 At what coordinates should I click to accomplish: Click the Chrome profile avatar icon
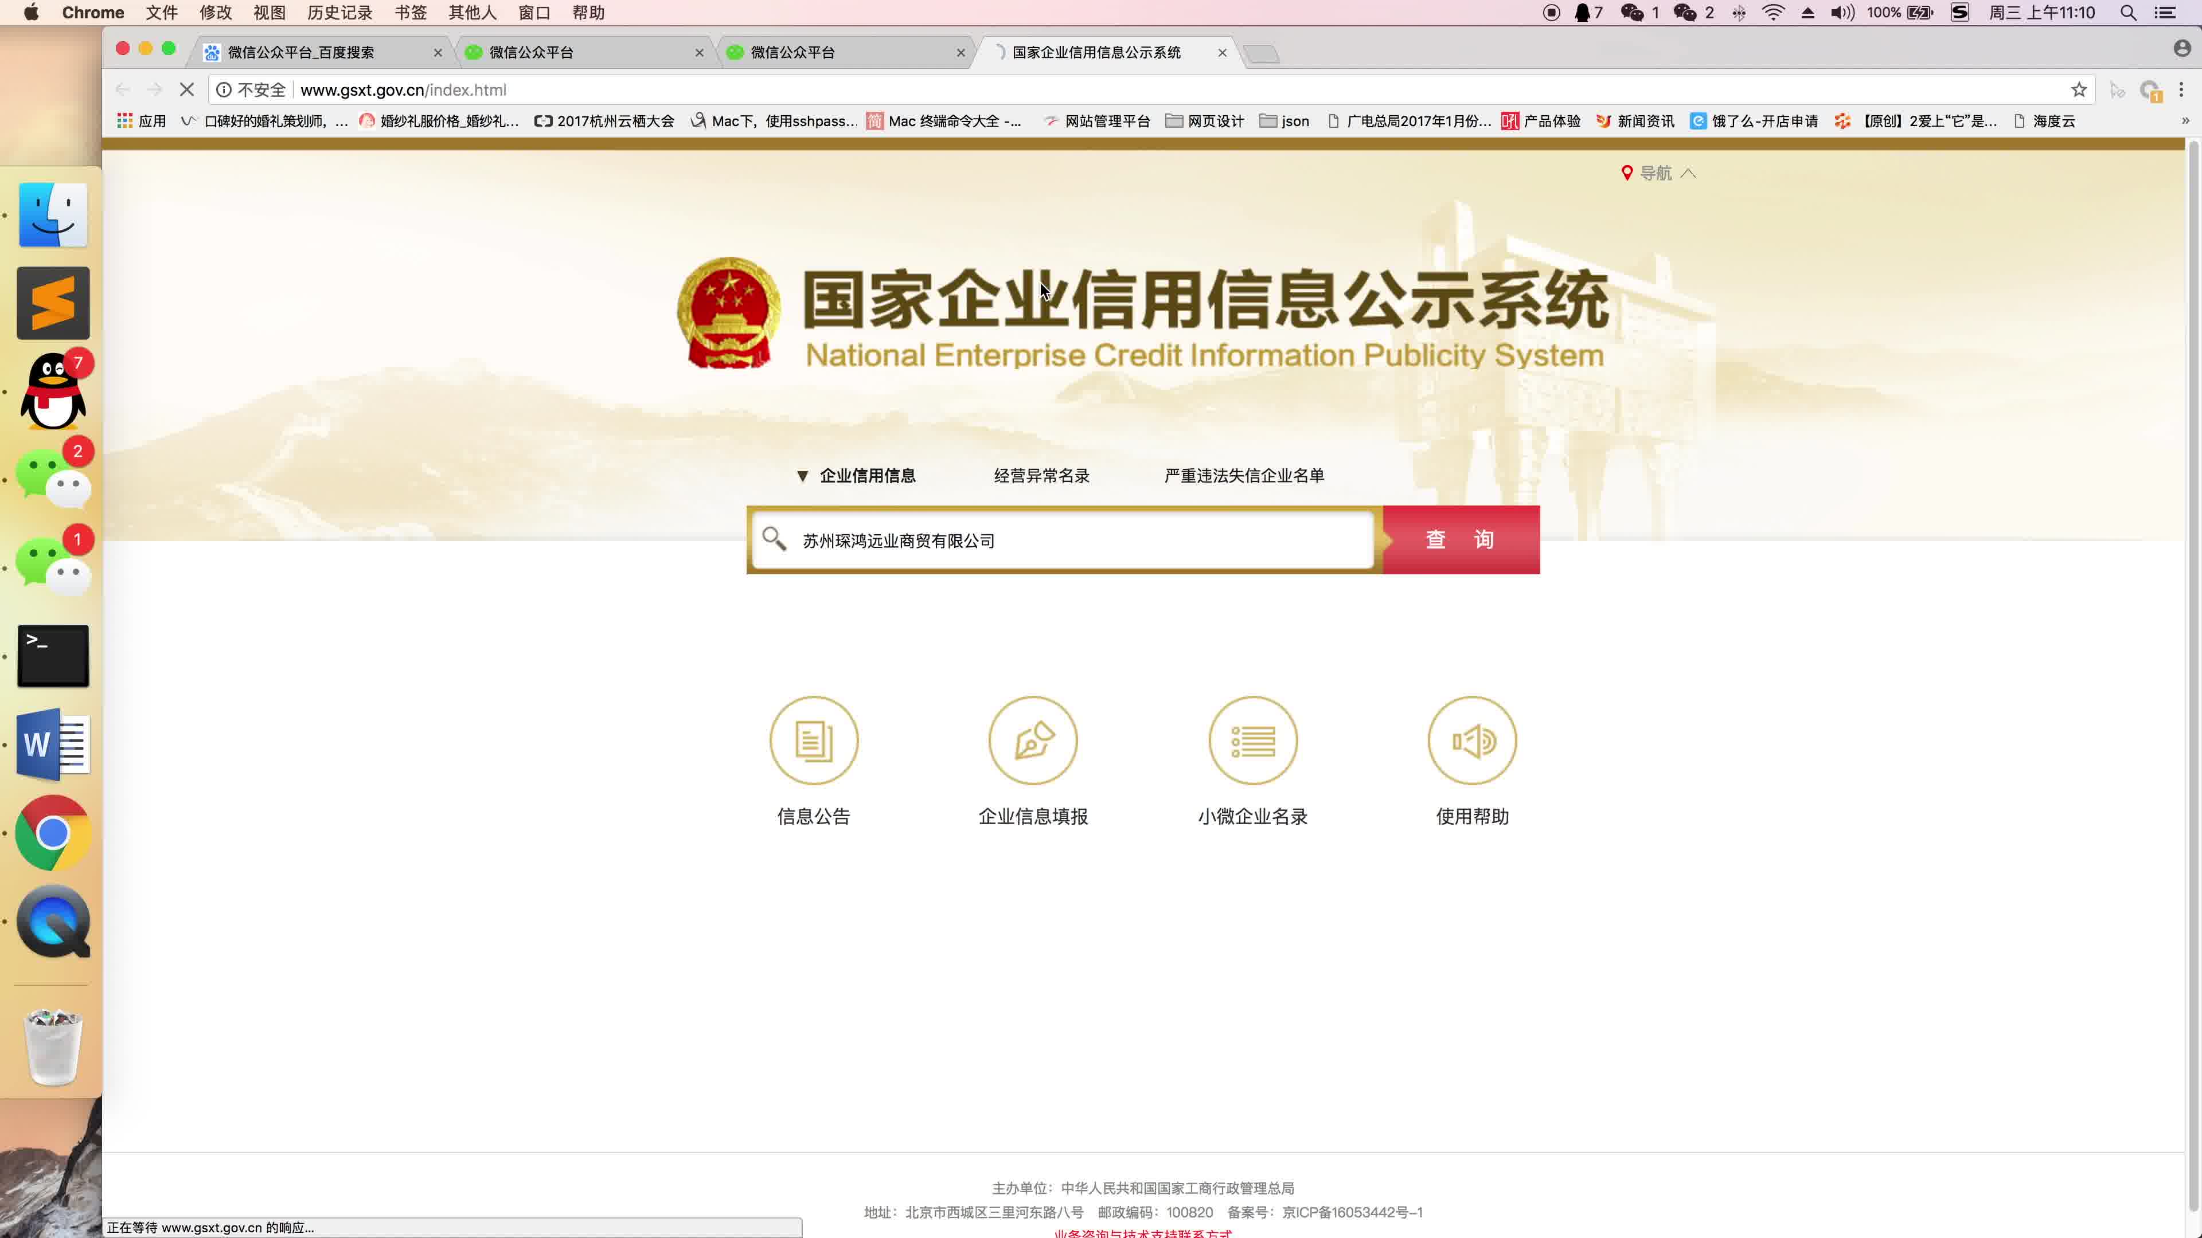pos(2181,49)
